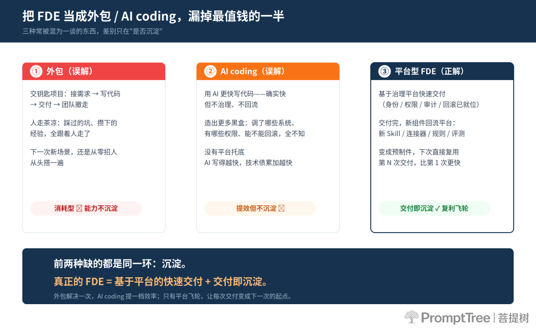Select the 平台型 FDE（正解）header
Image resolution: width=536 pixels, height=331 pixels.
tap(442, 71)
